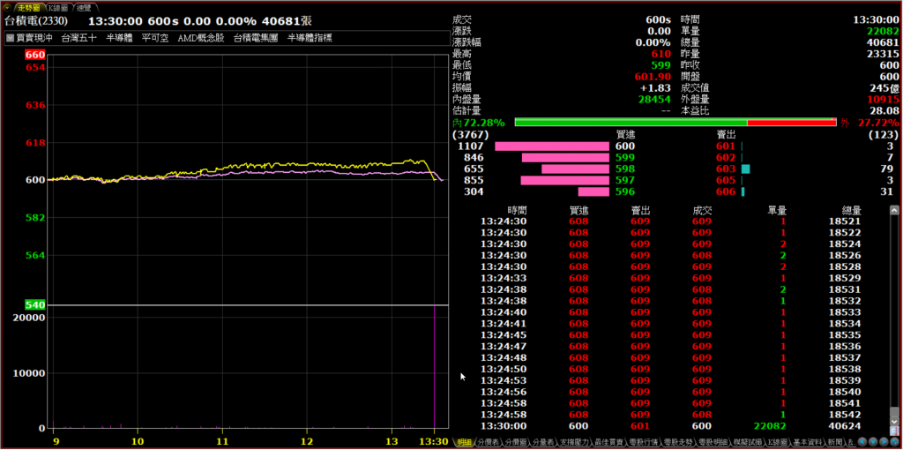This screenshot has width=903, height=450.
Task: Switch to the 零股明細 tab
Action: [x=713, y=443]
